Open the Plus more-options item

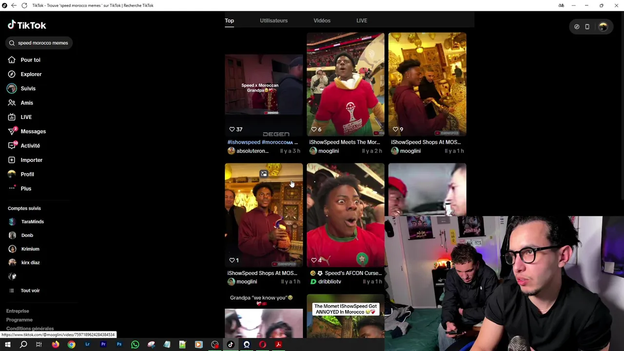[x=19, y=188]
